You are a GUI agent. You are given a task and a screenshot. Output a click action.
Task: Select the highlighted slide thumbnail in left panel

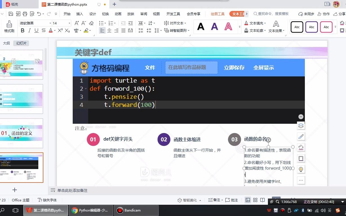[22, 168]
